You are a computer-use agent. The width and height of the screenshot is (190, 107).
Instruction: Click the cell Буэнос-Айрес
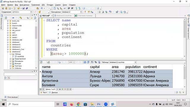coord(100,81)
